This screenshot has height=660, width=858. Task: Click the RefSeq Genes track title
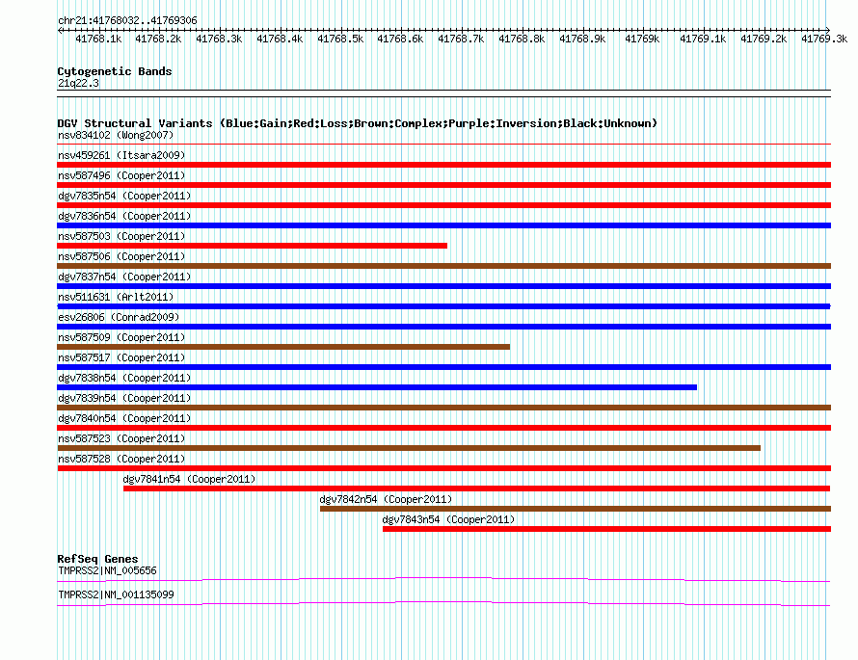[97, 559]
